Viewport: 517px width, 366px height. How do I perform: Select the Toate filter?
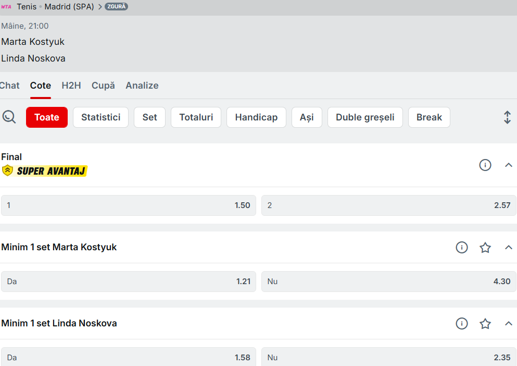[47, 117]
